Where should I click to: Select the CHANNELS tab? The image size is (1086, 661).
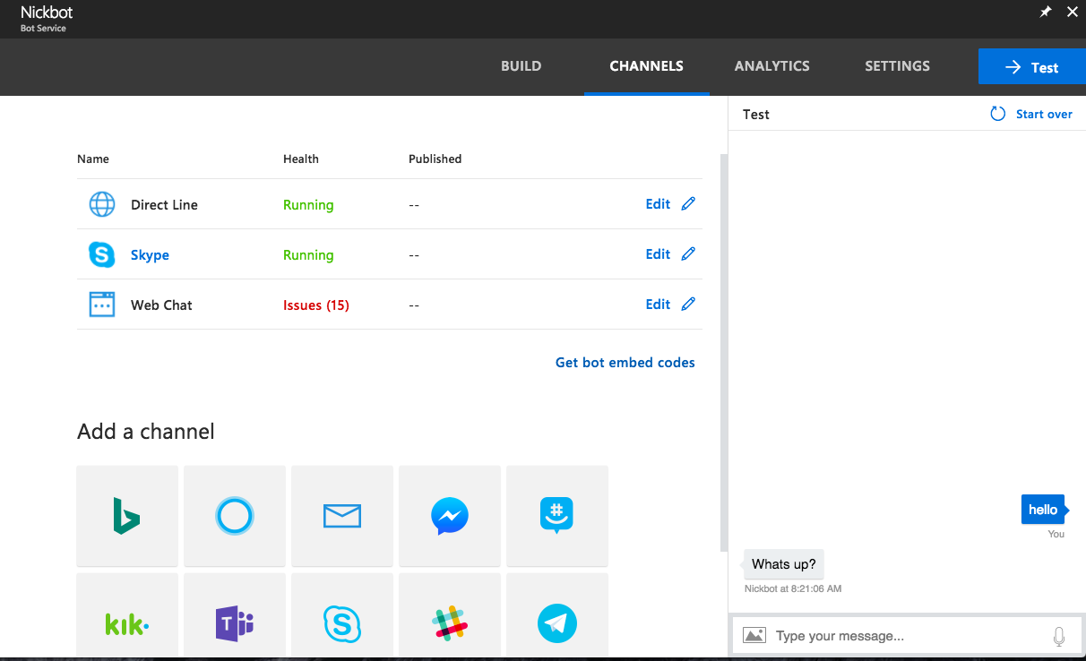[647, 66]
